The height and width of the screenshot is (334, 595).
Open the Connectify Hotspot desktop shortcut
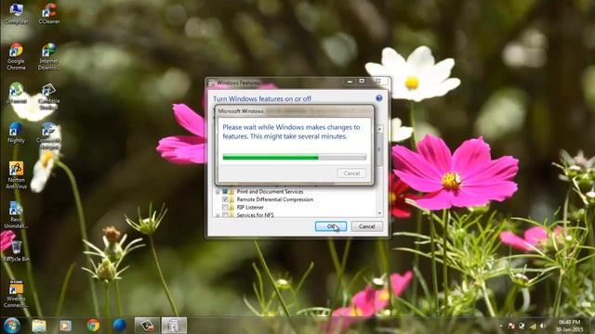pos(49,136)
